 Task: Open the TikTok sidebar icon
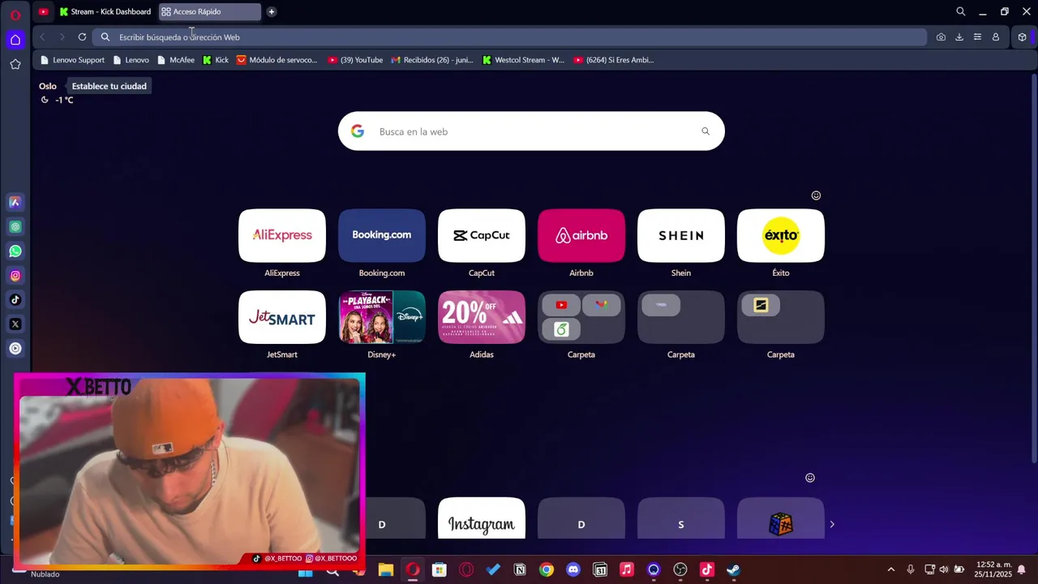click(x=15, y=299)
